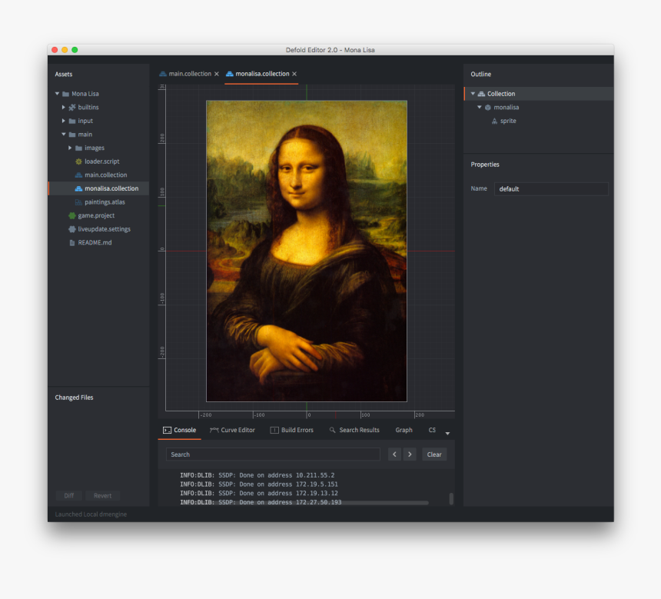Close the monalisa.collection tab
Image resolution: width=661 pixels, height=599 pixels.
coord(294,74)
